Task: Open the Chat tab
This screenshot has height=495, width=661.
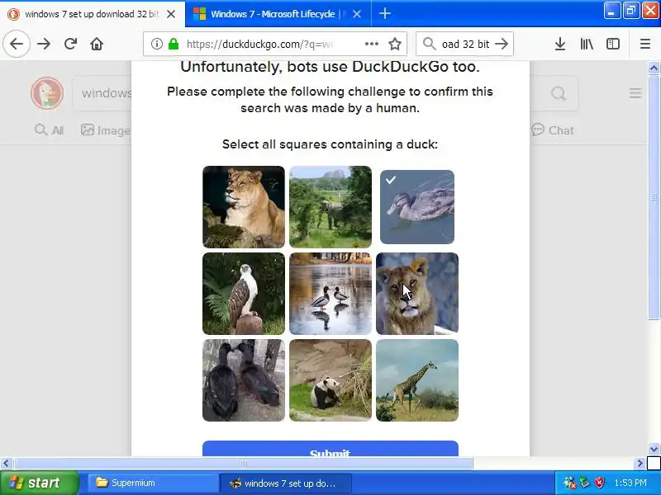Action: click(x=552, y=130)
